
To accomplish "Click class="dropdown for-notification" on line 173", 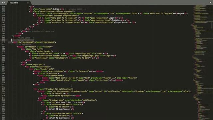I will tap(56, 89).
